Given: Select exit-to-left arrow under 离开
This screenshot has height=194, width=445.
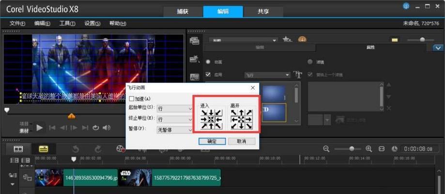Looking at the screenshot, I should tap(234, 119).
